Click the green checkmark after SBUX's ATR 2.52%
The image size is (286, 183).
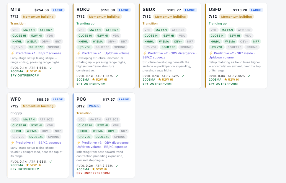(183, 76)
